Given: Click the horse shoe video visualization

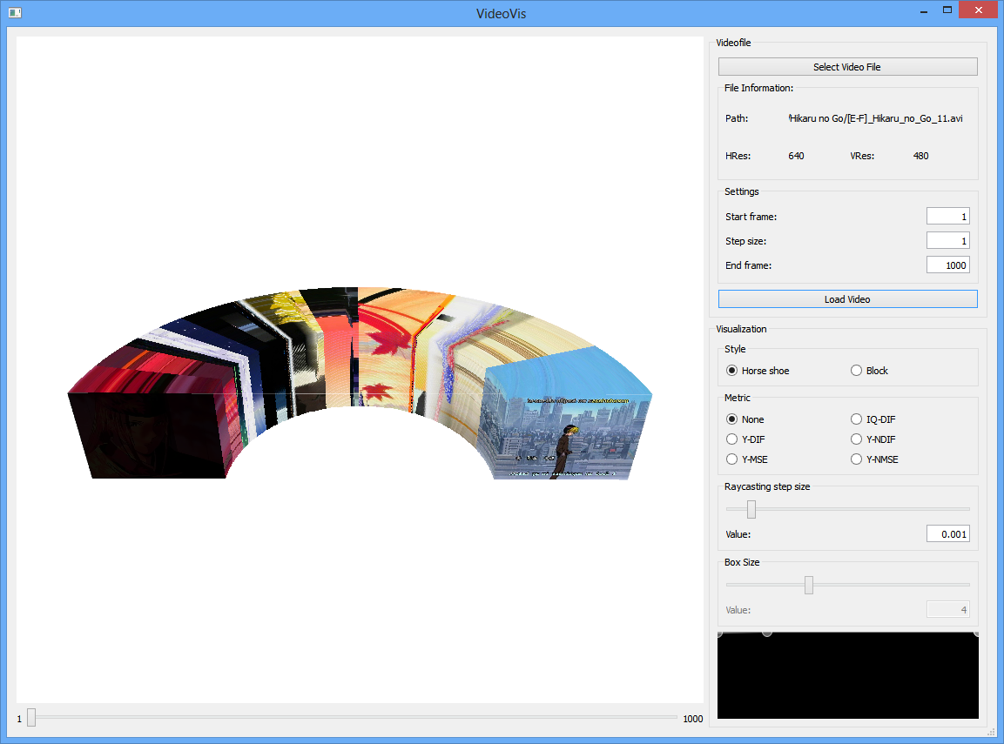Looking at the screenshot, I should tap(360, 383).
